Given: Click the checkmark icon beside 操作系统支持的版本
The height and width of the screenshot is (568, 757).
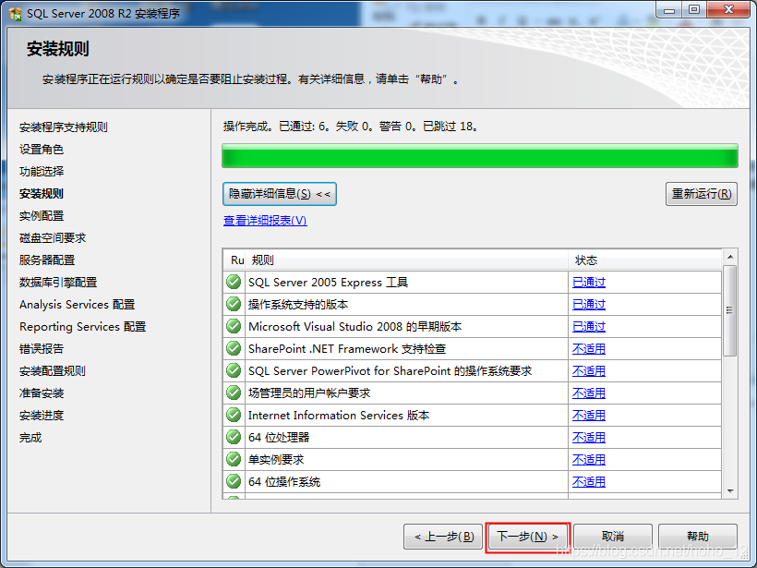Looking at the screenshot, I should [234, 304].
